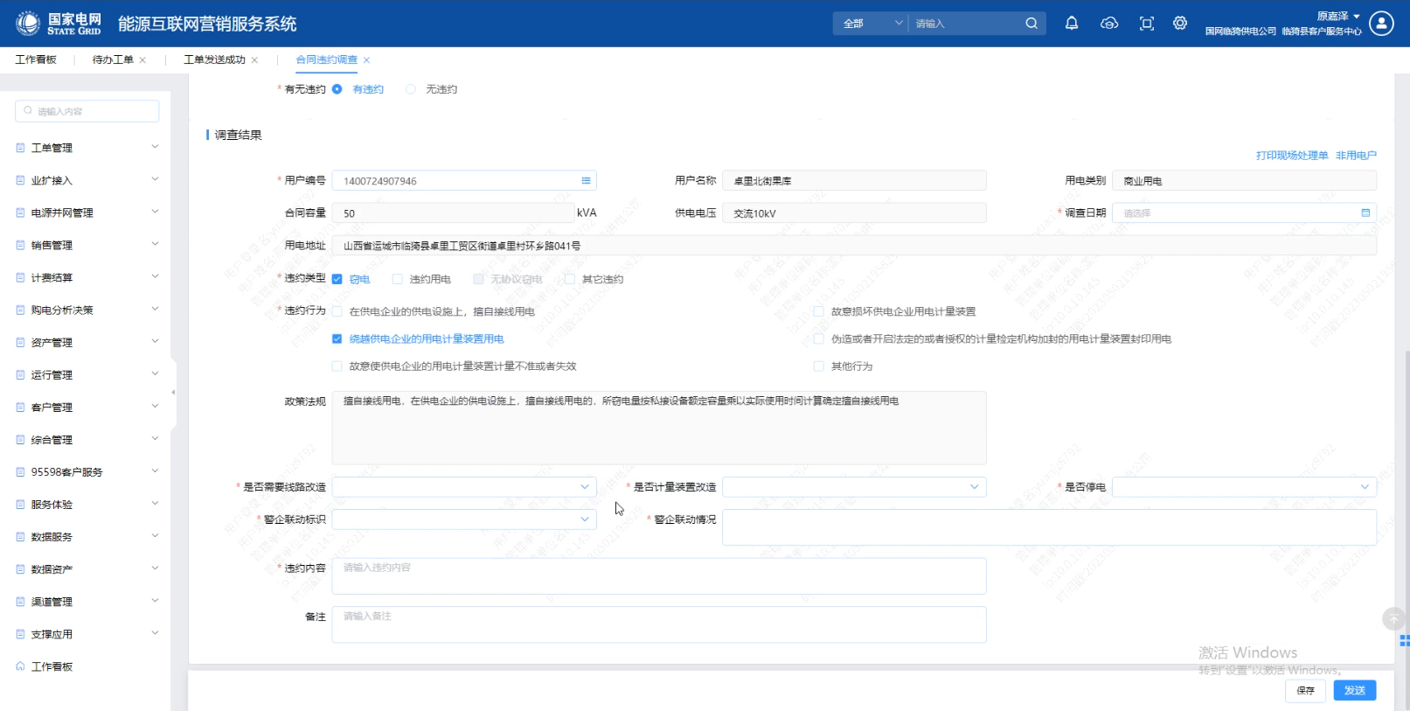Image resolution: width=1410 pixels, height=711 pixels.
Task: Open the 是否需要线路改造 dropdown
Action: 463,487
